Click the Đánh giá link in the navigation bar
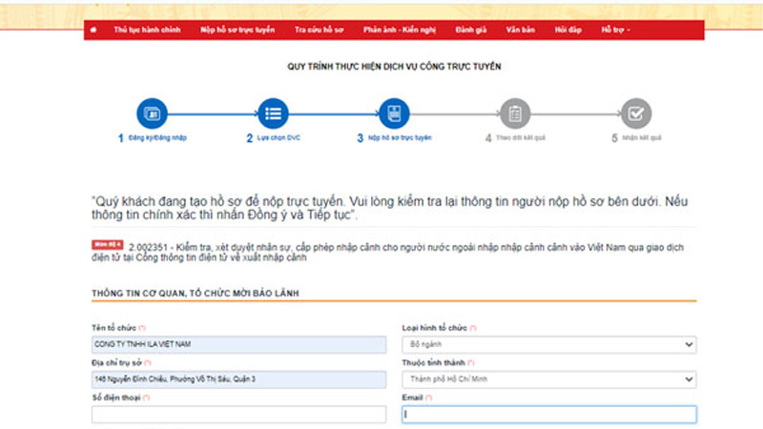This screenshot has height=429, width=763. coord(471,30)
